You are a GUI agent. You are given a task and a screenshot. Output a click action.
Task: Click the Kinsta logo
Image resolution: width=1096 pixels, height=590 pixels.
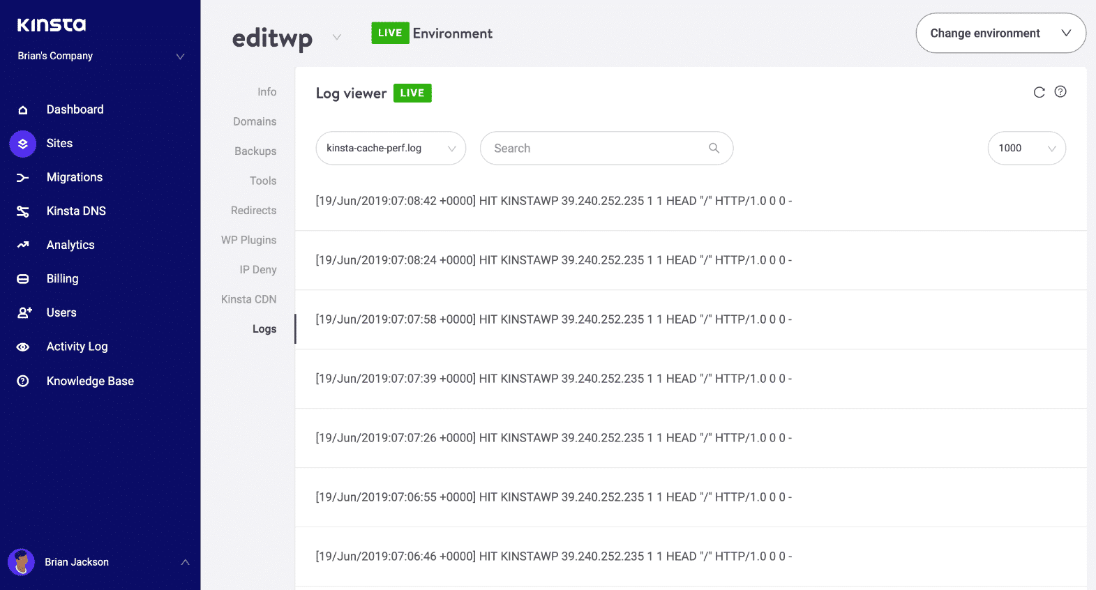click(x=52, y=25)
